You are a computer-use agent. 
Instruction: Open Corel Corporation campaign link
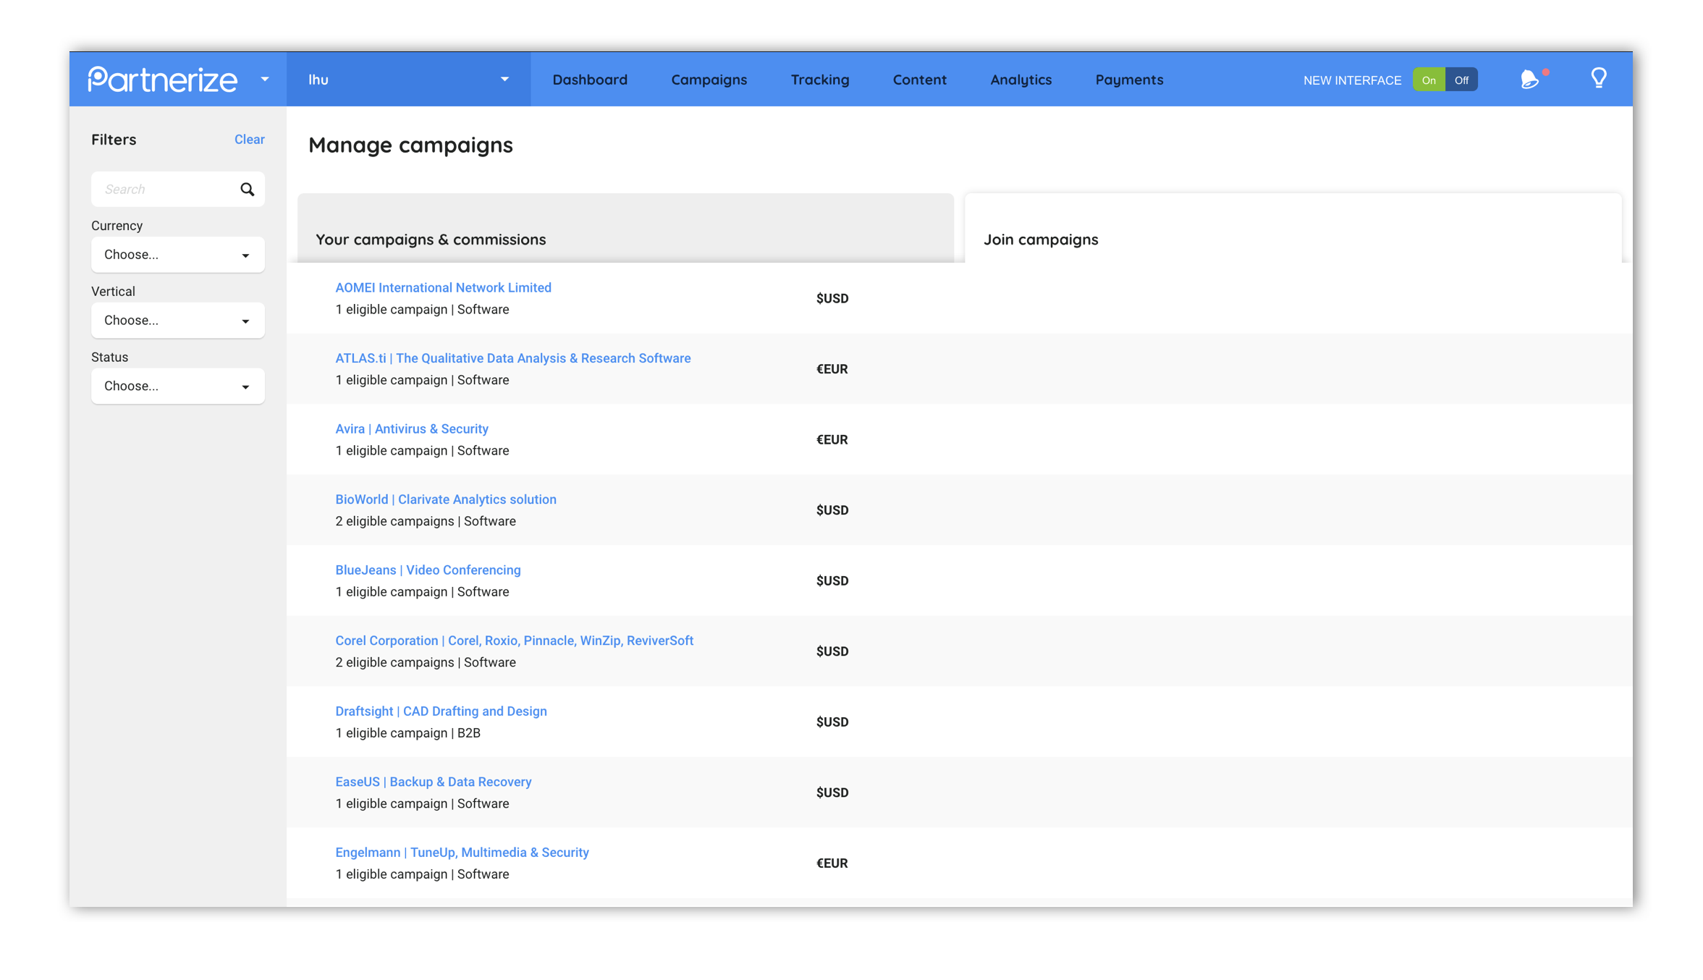click(514, 641)
